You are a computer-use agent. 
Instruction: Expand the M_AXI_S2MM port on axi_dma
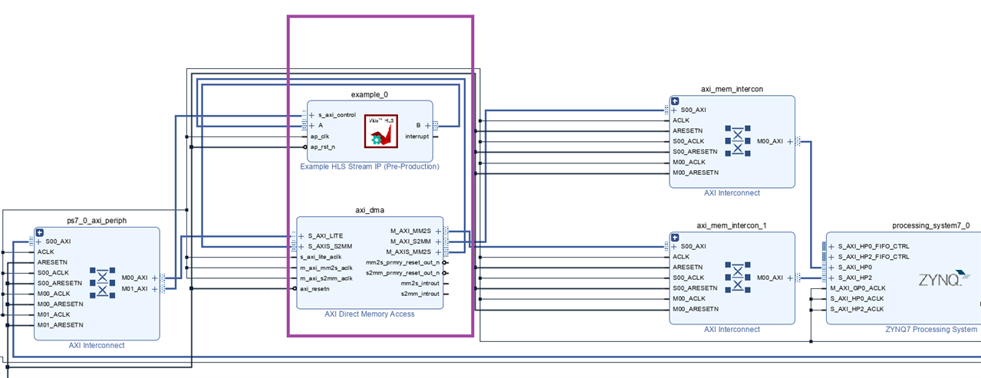pos(438,242)
